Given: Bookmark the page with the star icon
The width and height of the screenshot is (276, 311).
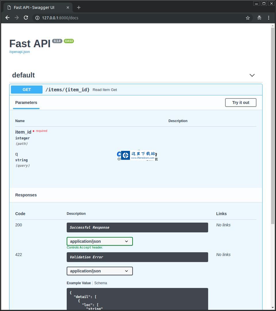Looking at the screenshot, I should (x=248, y=18).
